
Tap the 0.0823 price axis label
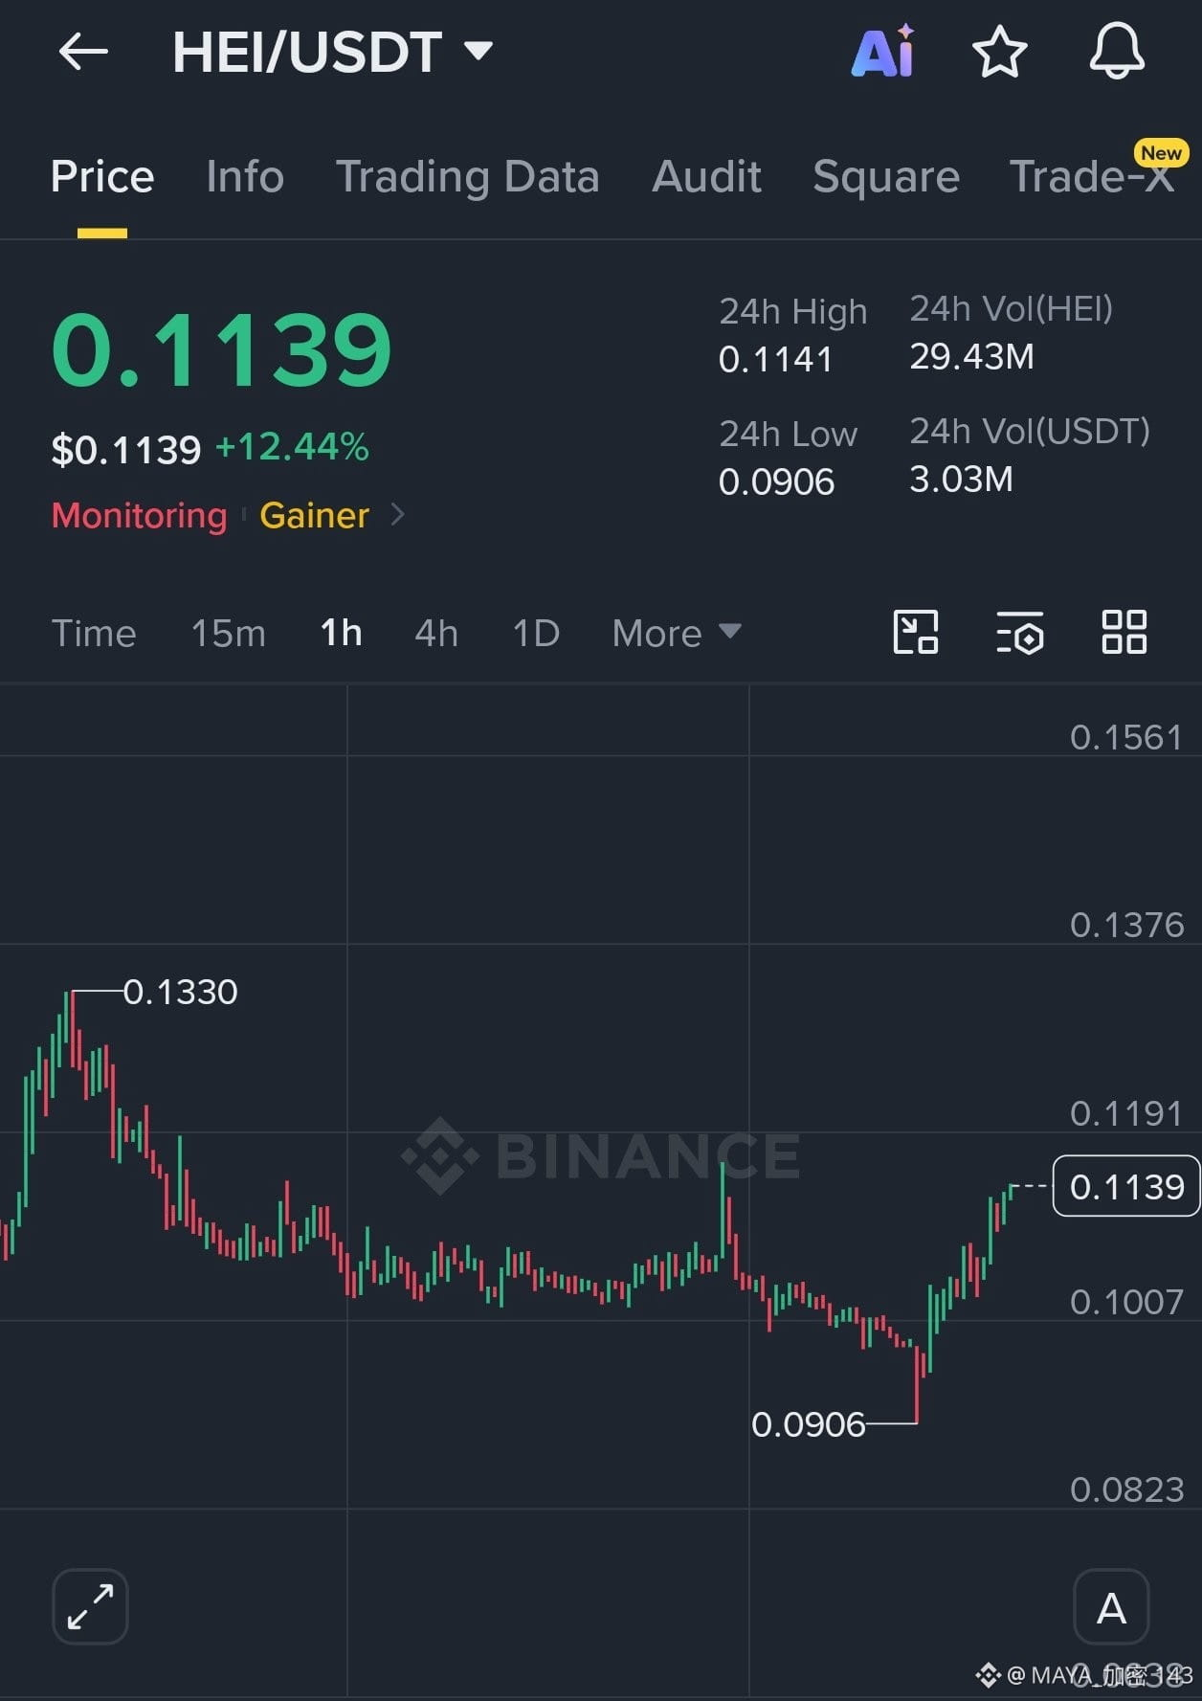pos(1126,1489)
